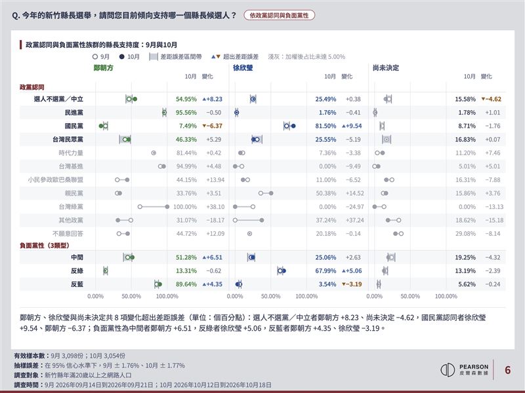This screenshot has height=393, width=525.
Task: Click the Pearson logo at bottom right
Action: [465, 369]
